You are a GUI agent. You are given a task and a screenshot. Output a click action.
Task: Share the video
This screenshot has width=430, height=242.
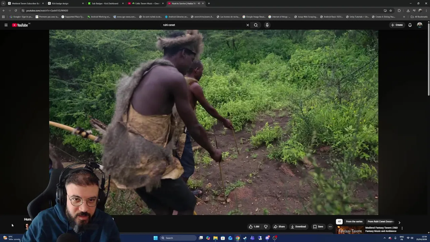pyautogui.click(x=279, y=227)
